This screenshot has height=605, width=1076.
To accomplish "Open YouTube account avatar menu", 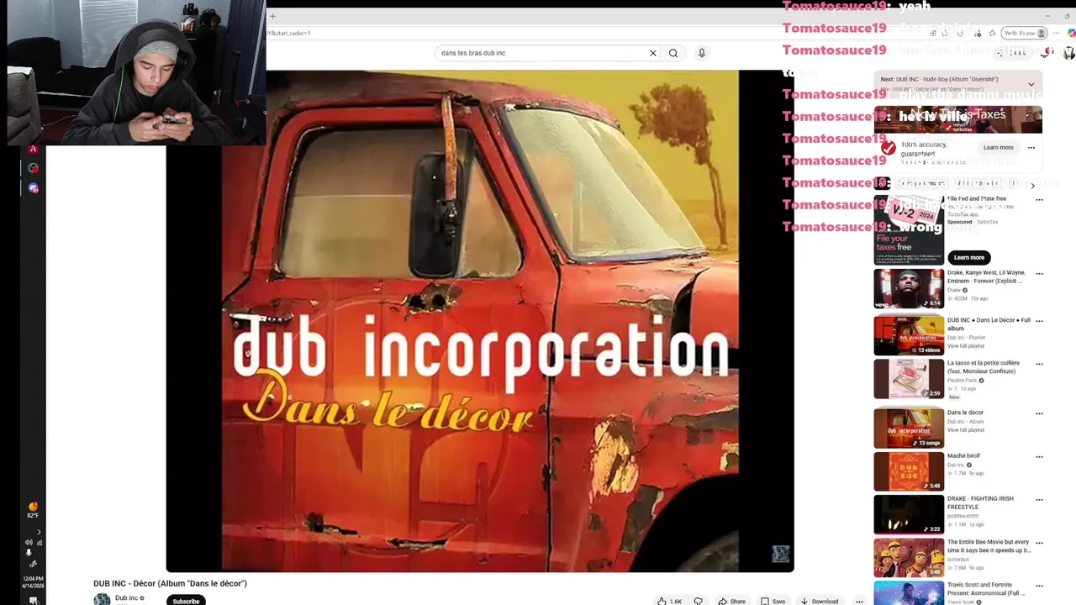I will (x=1069, y=53).
